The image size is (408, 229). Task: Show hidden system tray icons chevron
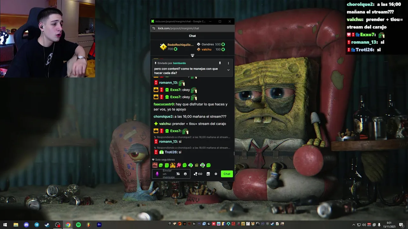353,225
